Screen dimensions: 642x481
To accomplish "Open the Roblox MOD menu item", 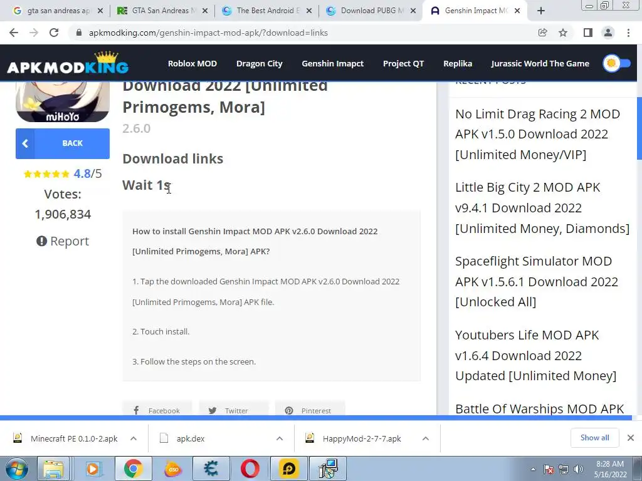I will tap(192, 63).
